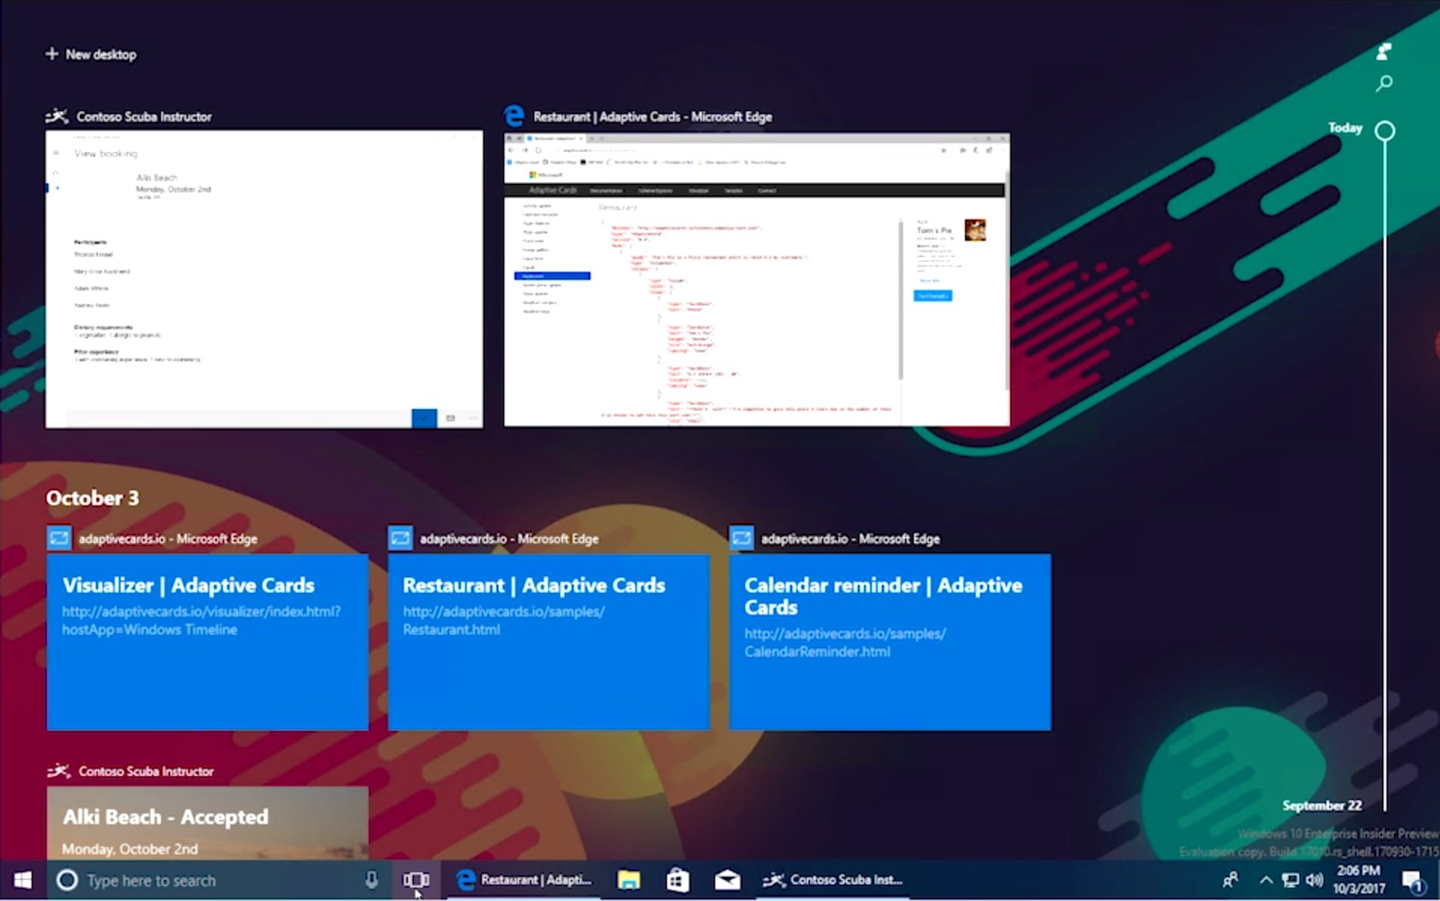
Task: Click the New desktop button
Action: tap(91, 54)
